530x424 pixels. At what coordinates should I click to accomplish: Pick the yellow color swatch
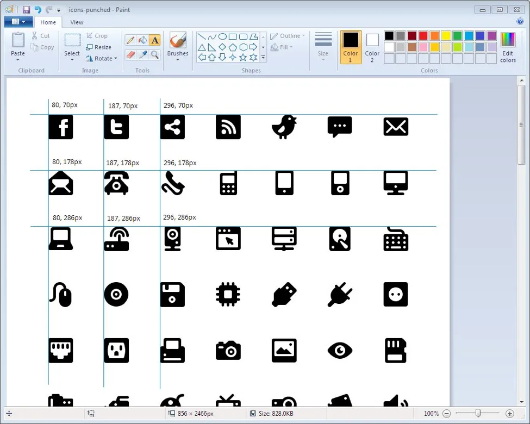pos(446,36)
